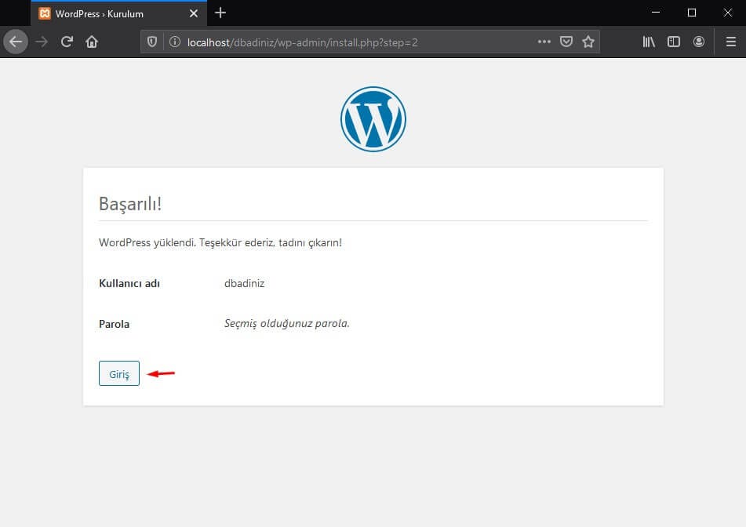Select the WordPress › Kurulum tab
Viewport: 746px width, 527px height.
tap(119, 13)
